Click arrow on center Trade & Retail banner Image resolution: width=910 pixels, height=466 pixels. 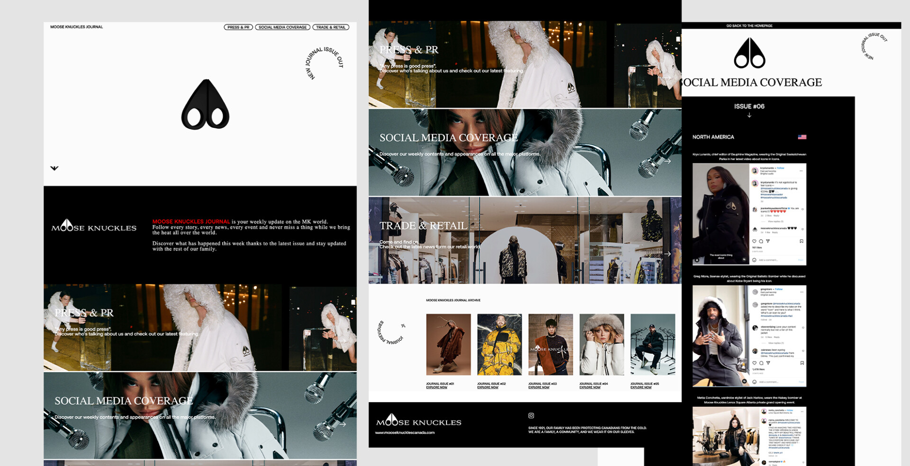tap(667, 254)
